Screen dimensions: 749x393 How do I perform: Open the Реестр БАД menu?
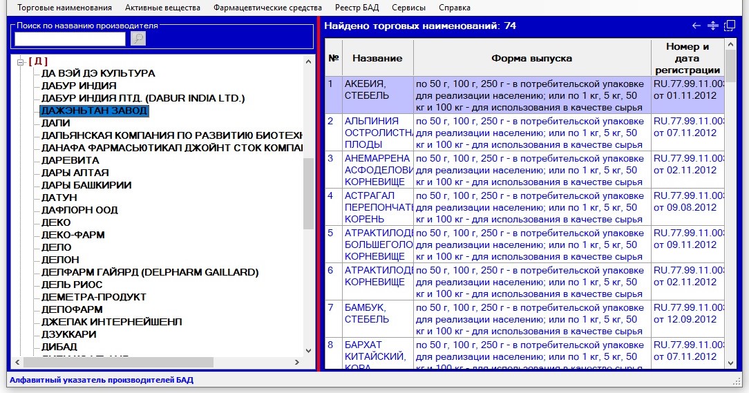pyautogui.click(x=357, y=8)
